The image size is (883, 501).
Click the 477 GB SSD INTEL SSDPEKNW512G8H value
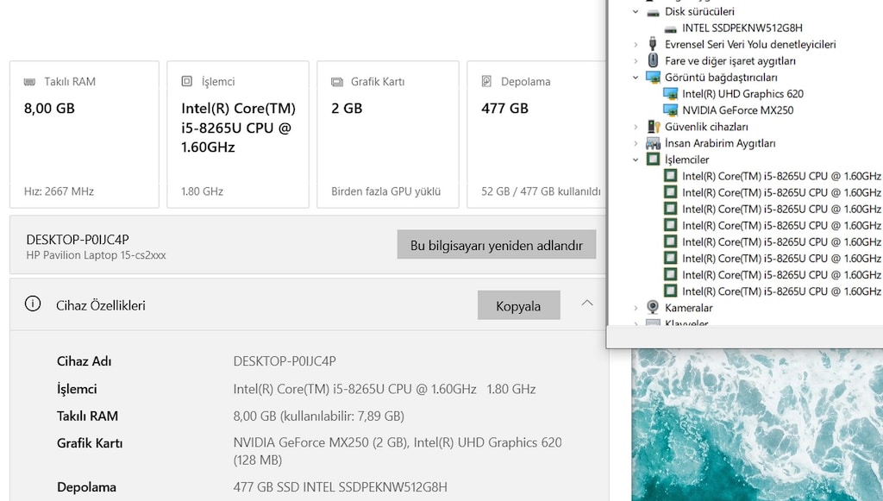coord(340,486)
